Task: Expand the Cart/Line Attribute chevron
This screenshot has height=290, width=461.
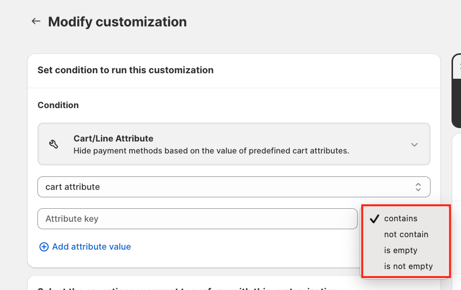Action: [x=414, y=145]
